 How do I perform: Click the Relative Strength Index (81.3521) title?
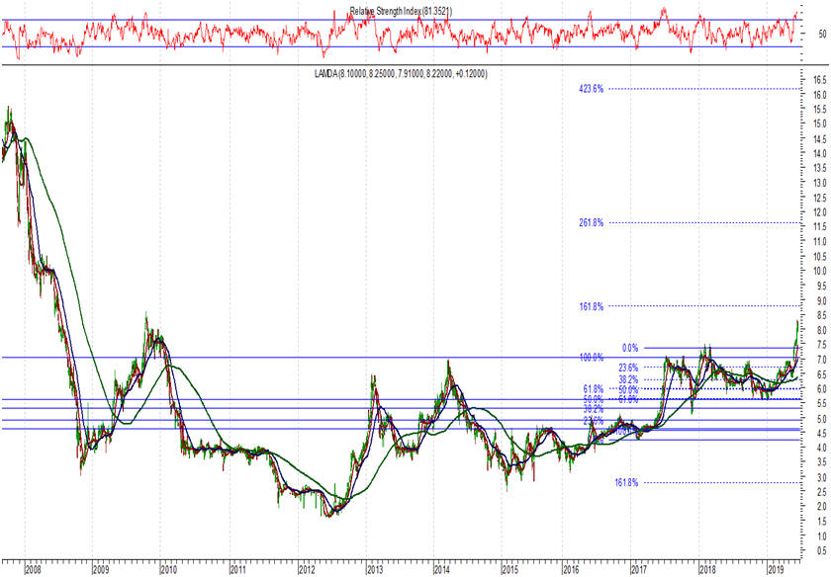pyautogui.click(x=401, y=11)
